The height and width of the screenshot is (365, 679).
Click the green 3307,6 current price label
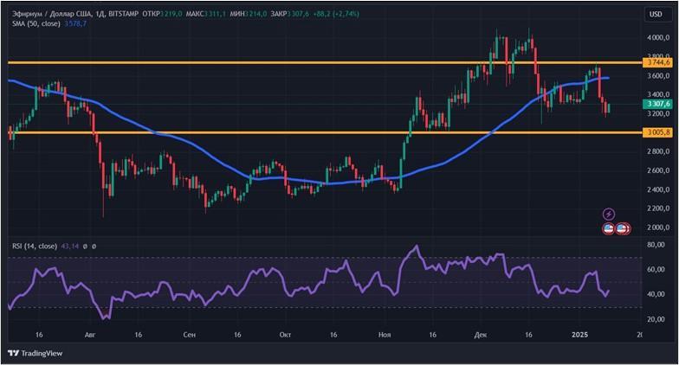pyautogui.click(x=657, y=104)
